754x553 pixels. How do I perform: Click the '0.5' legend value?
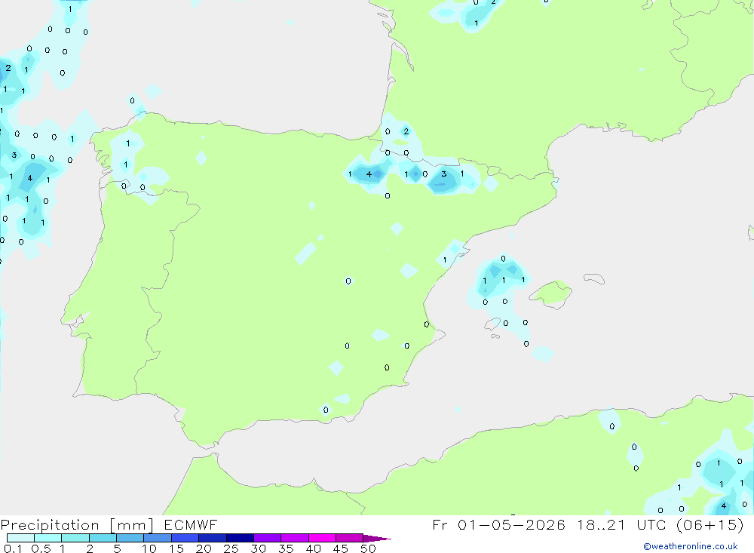[x=41, y=548]
